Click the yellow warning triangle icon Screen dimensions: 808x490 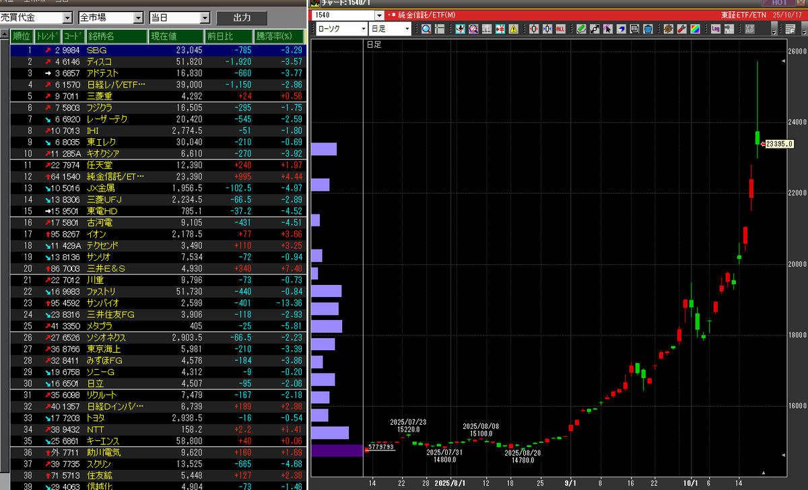(513, 29)
